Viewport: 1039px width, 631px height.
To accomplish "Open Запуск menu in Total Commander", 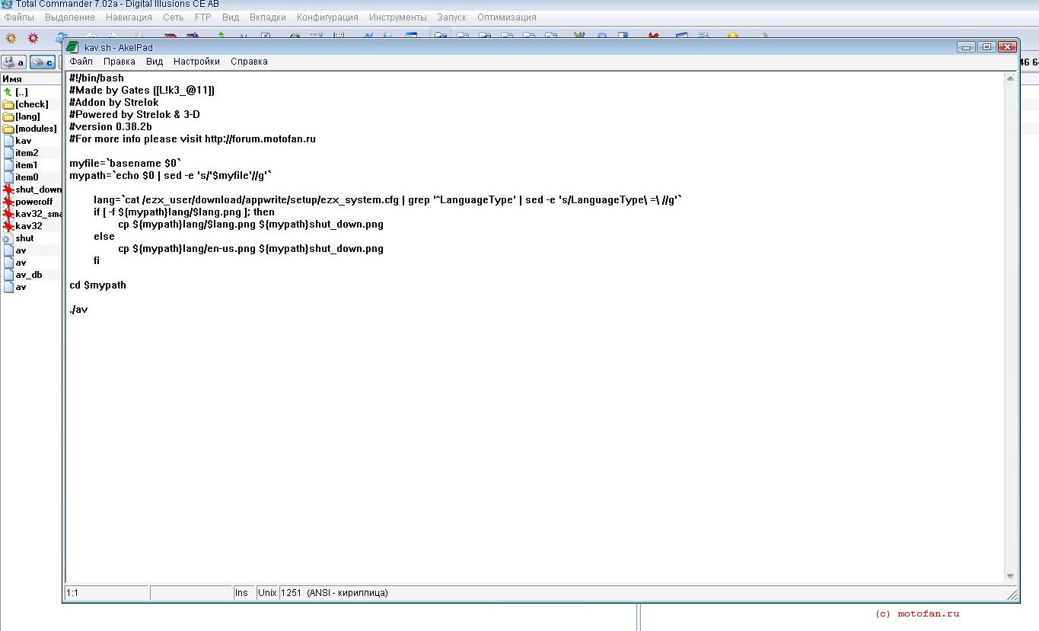I will pos(451,17).
